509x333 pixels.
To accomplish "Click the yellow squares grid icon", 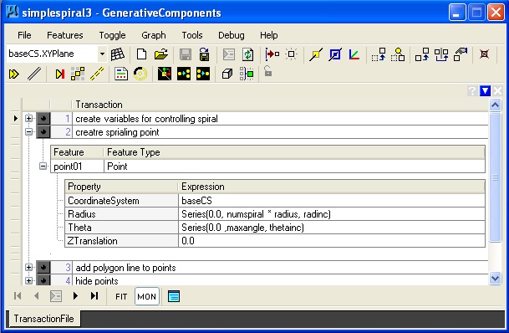I will click(78, 74).
